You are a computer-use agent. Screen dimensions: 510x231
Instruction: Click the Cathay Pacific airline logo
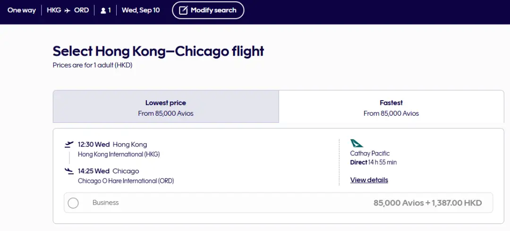[x=357, y=143]
